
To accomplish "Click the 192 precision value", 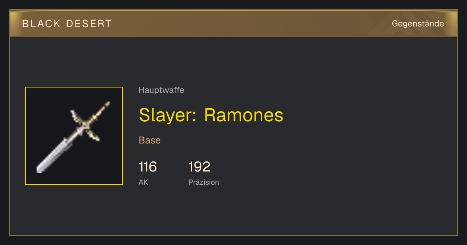I will tap(199, 167).
